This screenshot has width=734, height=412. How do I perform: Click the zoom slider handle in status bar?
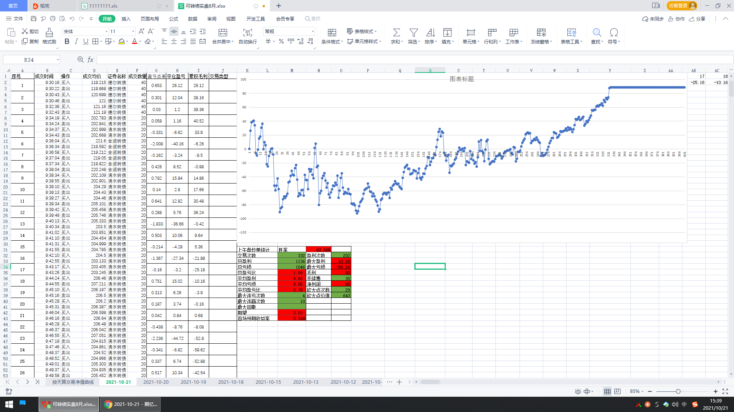point(678,391)
